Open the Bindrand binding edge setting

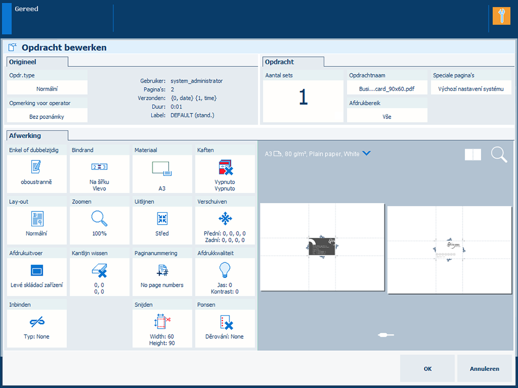(x=99, y=173)
